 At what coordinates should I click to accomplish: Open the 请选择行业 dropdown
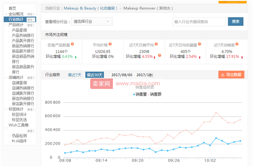point(92,22)
